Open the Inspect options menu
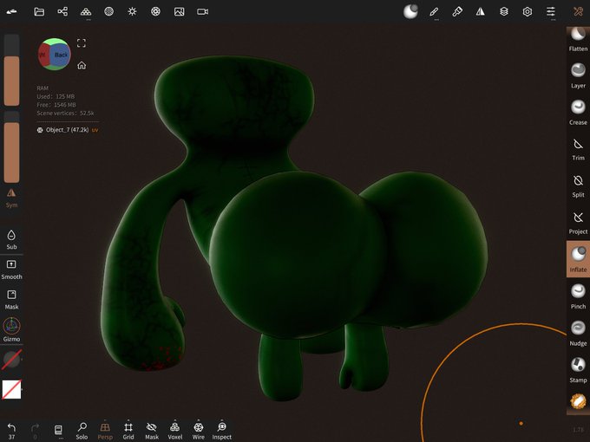 [x=221, y=431]
